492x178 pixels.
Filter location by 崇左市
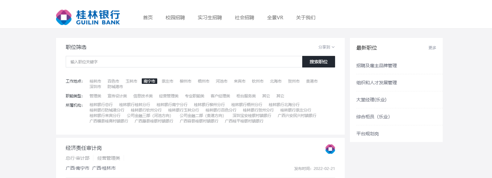tap(168, 81)
